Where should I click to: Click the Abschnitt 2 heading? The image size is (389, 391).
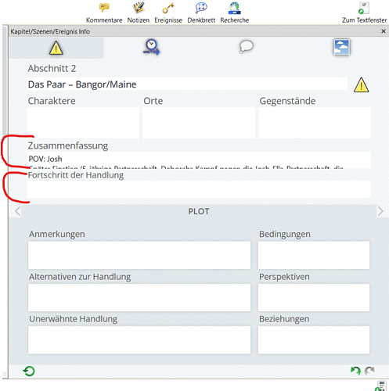tap(52, 68)
